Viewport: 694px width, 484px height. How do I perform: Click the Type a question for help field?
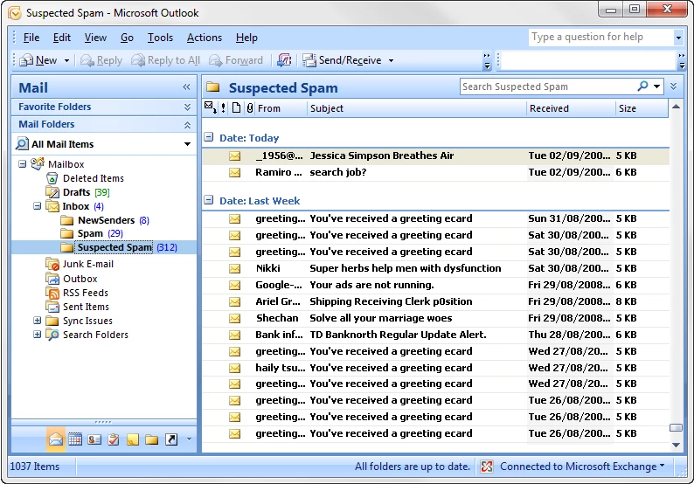click(601, 38)
